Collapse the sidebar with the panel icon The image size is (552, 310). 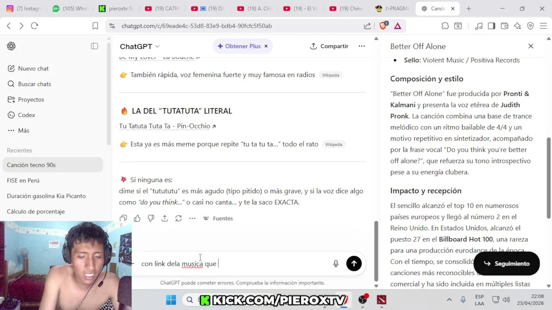pos(94,46)
